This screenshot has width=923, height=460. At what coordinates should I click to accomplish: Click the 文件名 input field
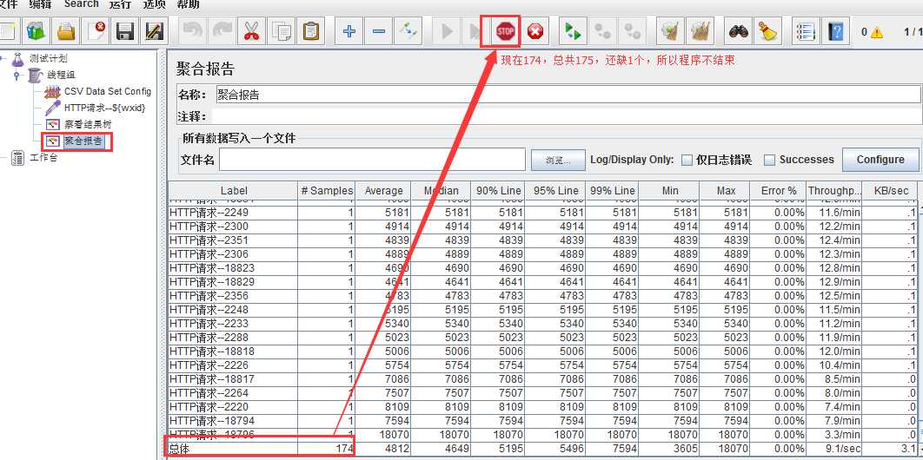[372, 160]
